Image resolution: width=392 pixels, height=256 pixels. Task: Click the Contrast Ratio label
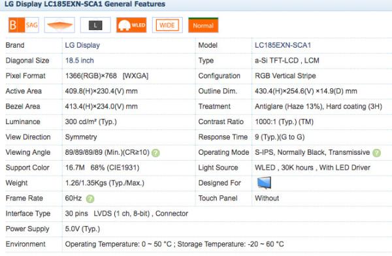pos(221,121)
